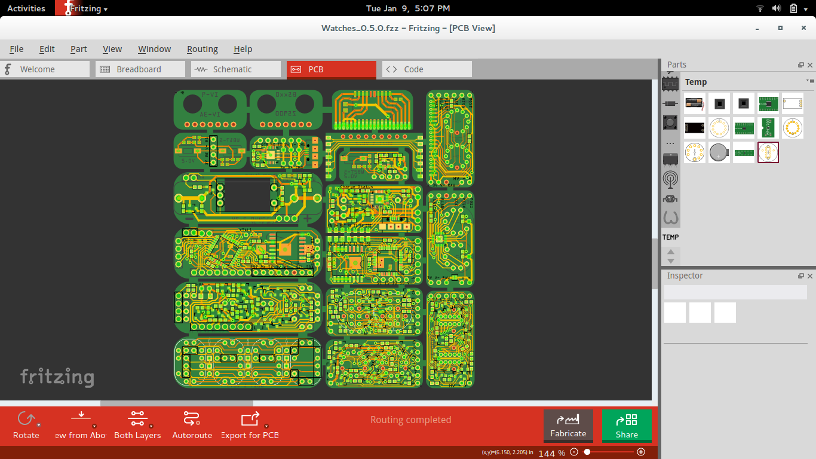This screenshot has height=459, width=816.
Task: Click the Both Layers icon
Action: (137, 418)
